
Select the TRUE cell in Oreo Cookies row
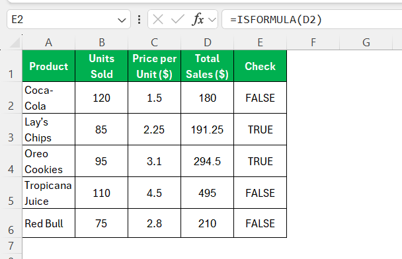[x=261, y=161]
